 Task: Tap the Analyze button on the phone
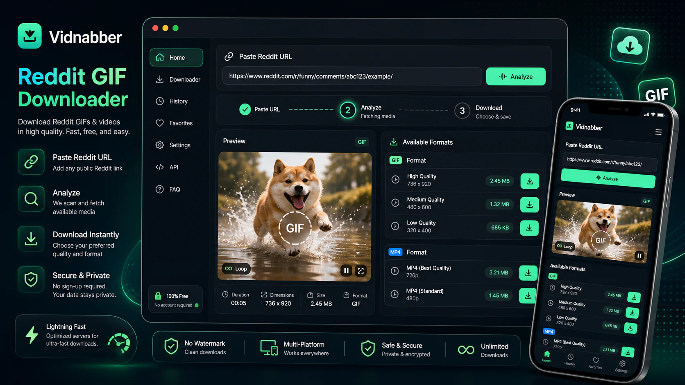608,178
